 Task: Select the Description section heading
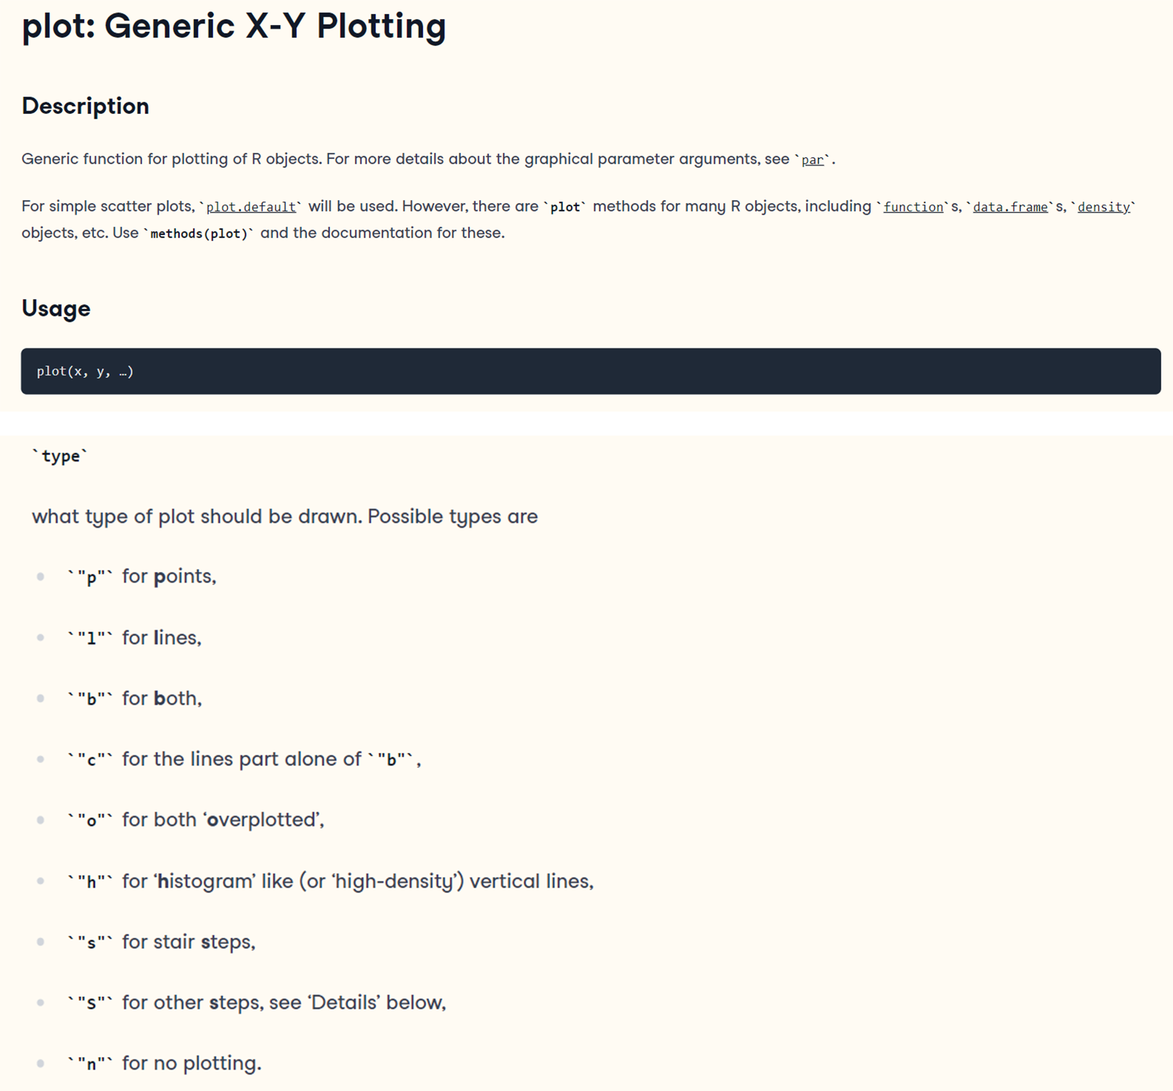[86, 106]
